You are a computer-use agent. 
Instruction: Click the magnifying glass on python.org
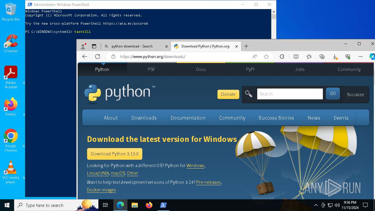click(249, 94)
